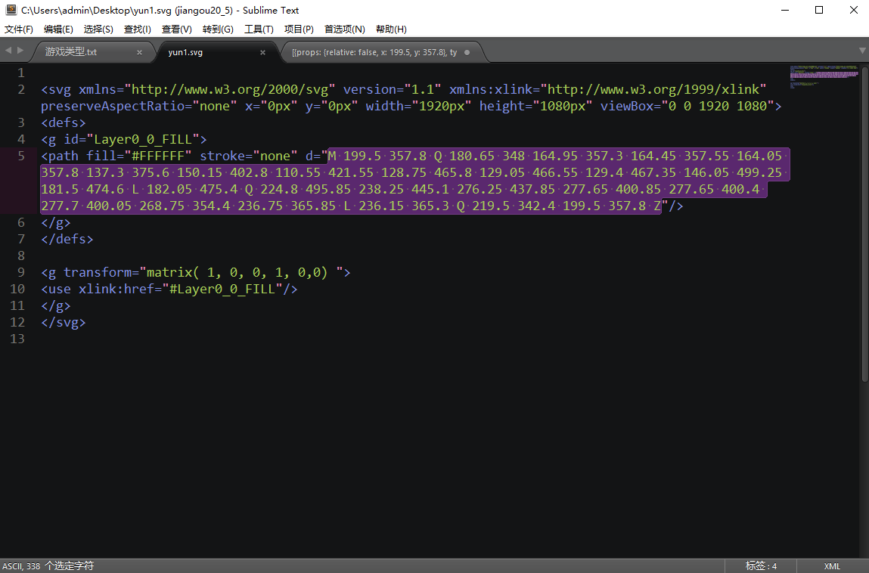Open the 工具(T) menu
The image size is (869, 573).
coord(259,29)
